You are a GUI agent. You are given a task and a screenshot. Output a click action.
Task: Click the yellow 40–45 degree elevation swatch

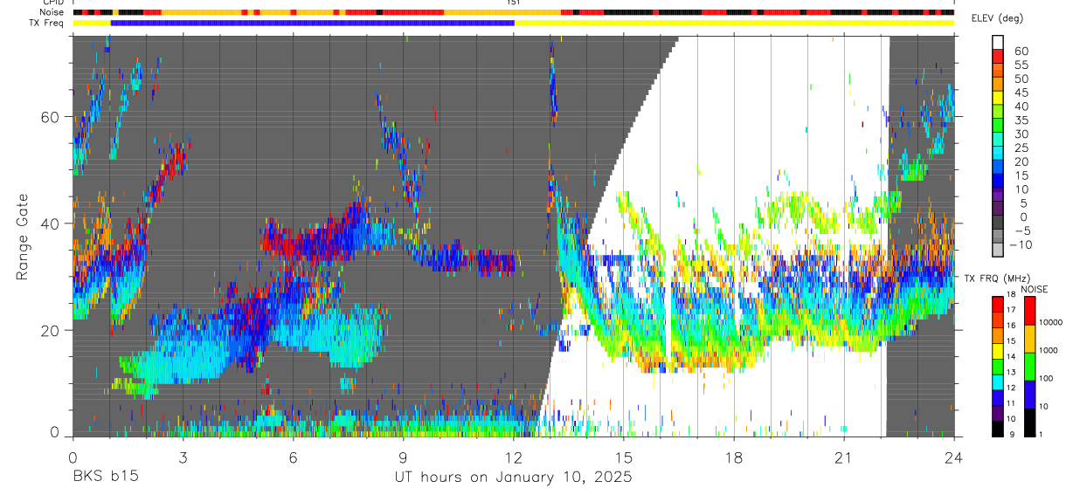tap(998, 99)
